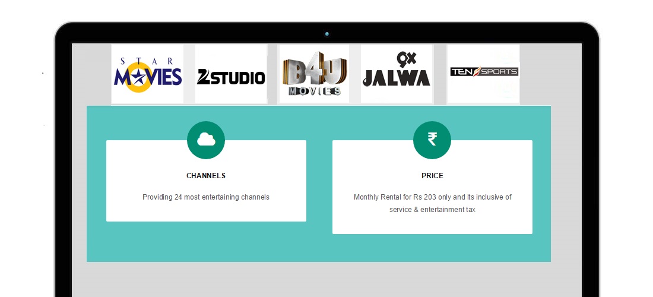Click the cloud icon above Channels
This screenshot has height=297, width=653.
206,140
